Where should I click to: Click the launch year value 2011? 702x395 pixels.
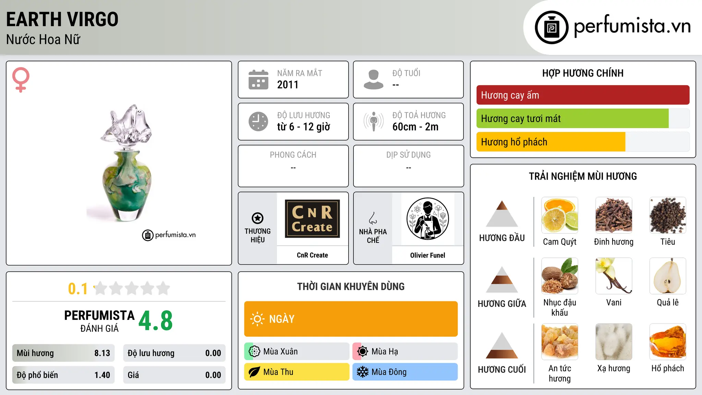click(288, 85)
